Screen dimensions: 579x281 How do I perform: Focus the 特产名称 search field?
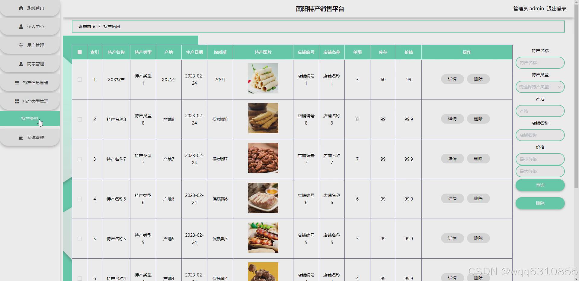pos(540,63)
